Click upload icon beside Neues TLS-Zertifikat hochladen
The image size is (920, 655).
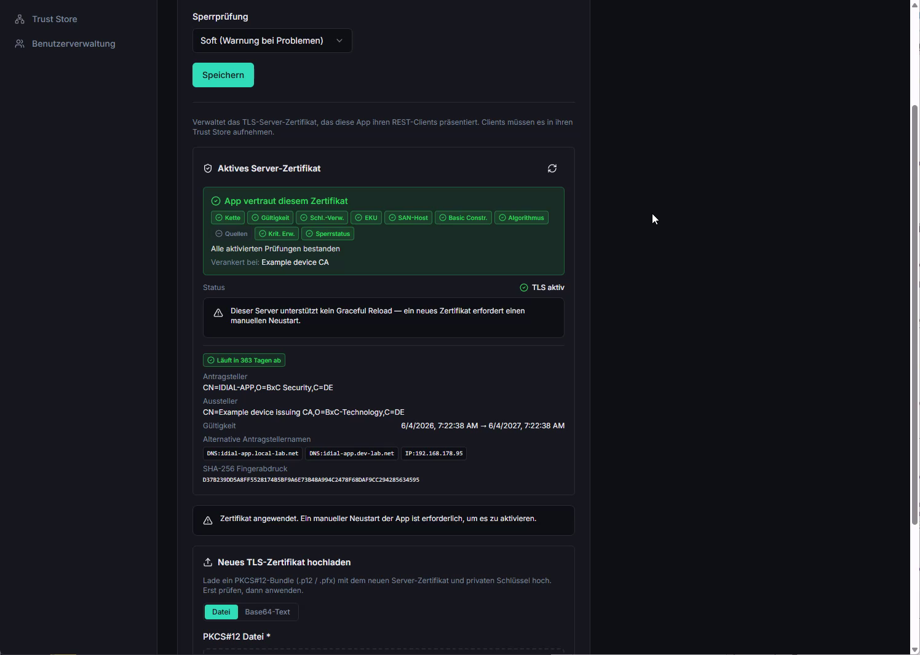click(x=208, y=562)
